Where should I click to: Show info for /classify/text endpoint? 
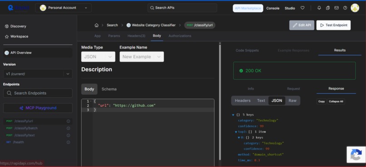[69, 135]
